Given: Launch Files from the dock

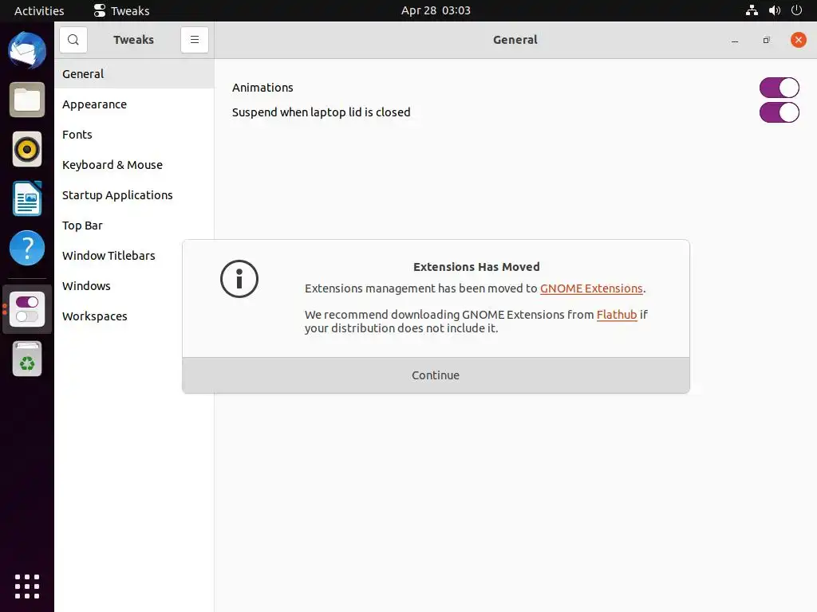Looking at the screenshot, I should [x=27, y=100].
